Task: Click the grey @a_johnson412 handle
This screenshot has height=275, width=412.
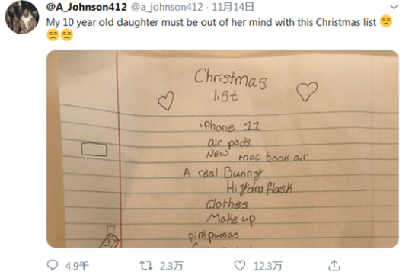Action: [167, 8]
